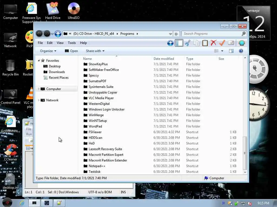The image size is (277, 207).
Task: Sort by the Type column header
Action: (x=190, y=58)
